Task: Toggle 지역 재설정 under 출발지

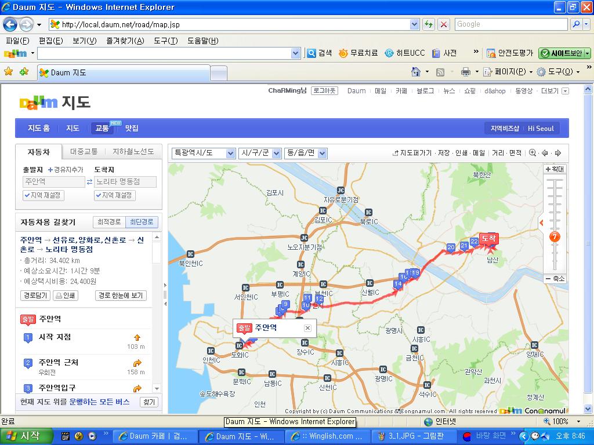Action: pyautogui.click(x=43, y=195)
